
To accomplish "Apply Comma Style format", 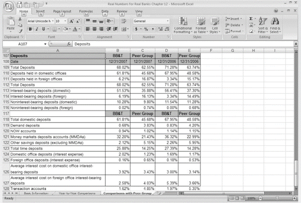I will click(x=153, y=29).
